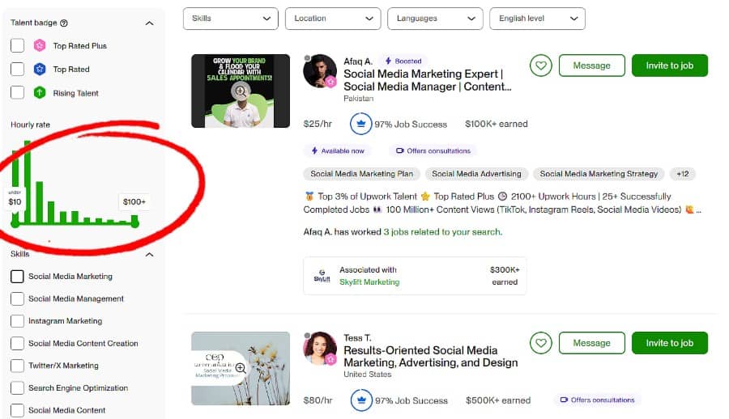This screenshot has height=419, width=729.
Task: Open Tess T. Results-Oriented Social Media title
Action: click(431, 356)
